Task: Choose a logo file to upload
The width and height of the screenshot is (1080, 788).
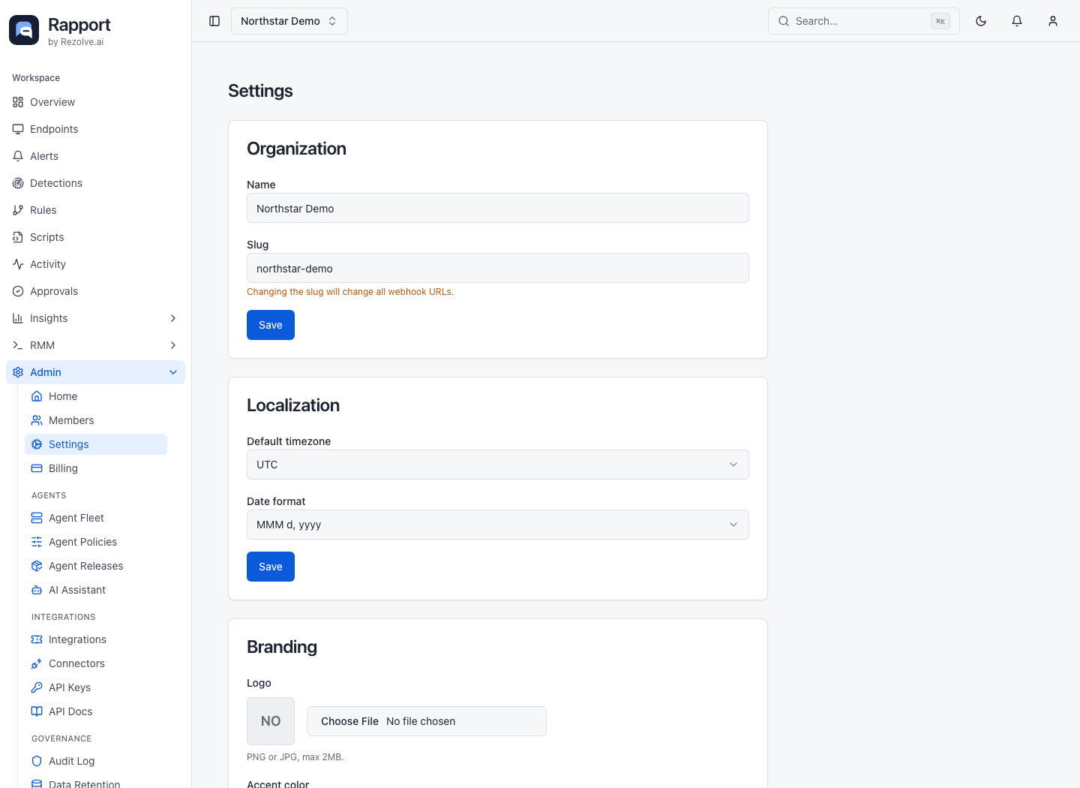Action: pyautogui.click(x=427, y=721)
